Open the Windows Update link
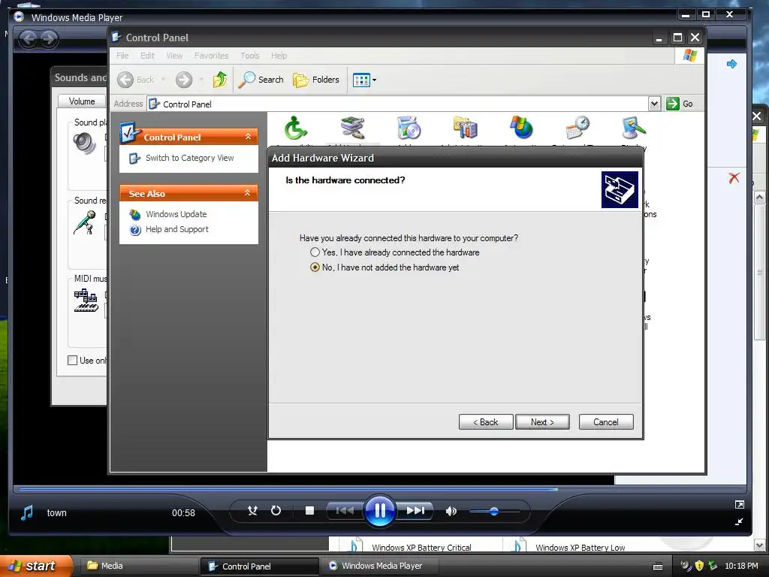Screen dimensions: 769x577 176,214
